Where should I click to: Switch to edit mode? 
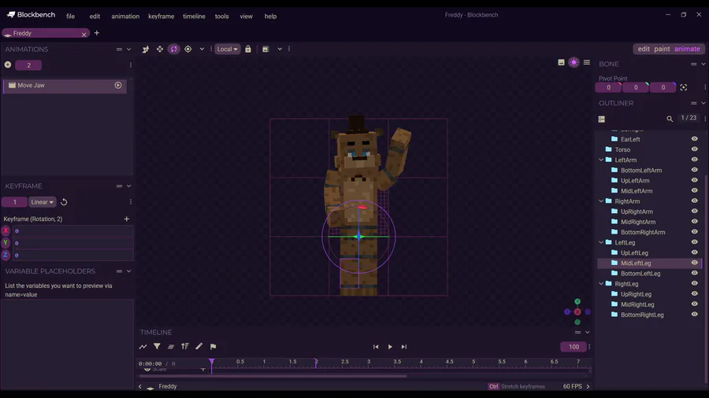(x=644, y=49)
